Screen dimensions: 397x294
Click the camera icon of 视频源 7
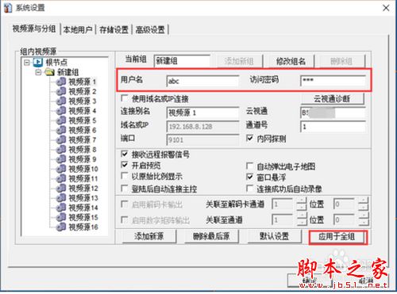pos(61,139)
